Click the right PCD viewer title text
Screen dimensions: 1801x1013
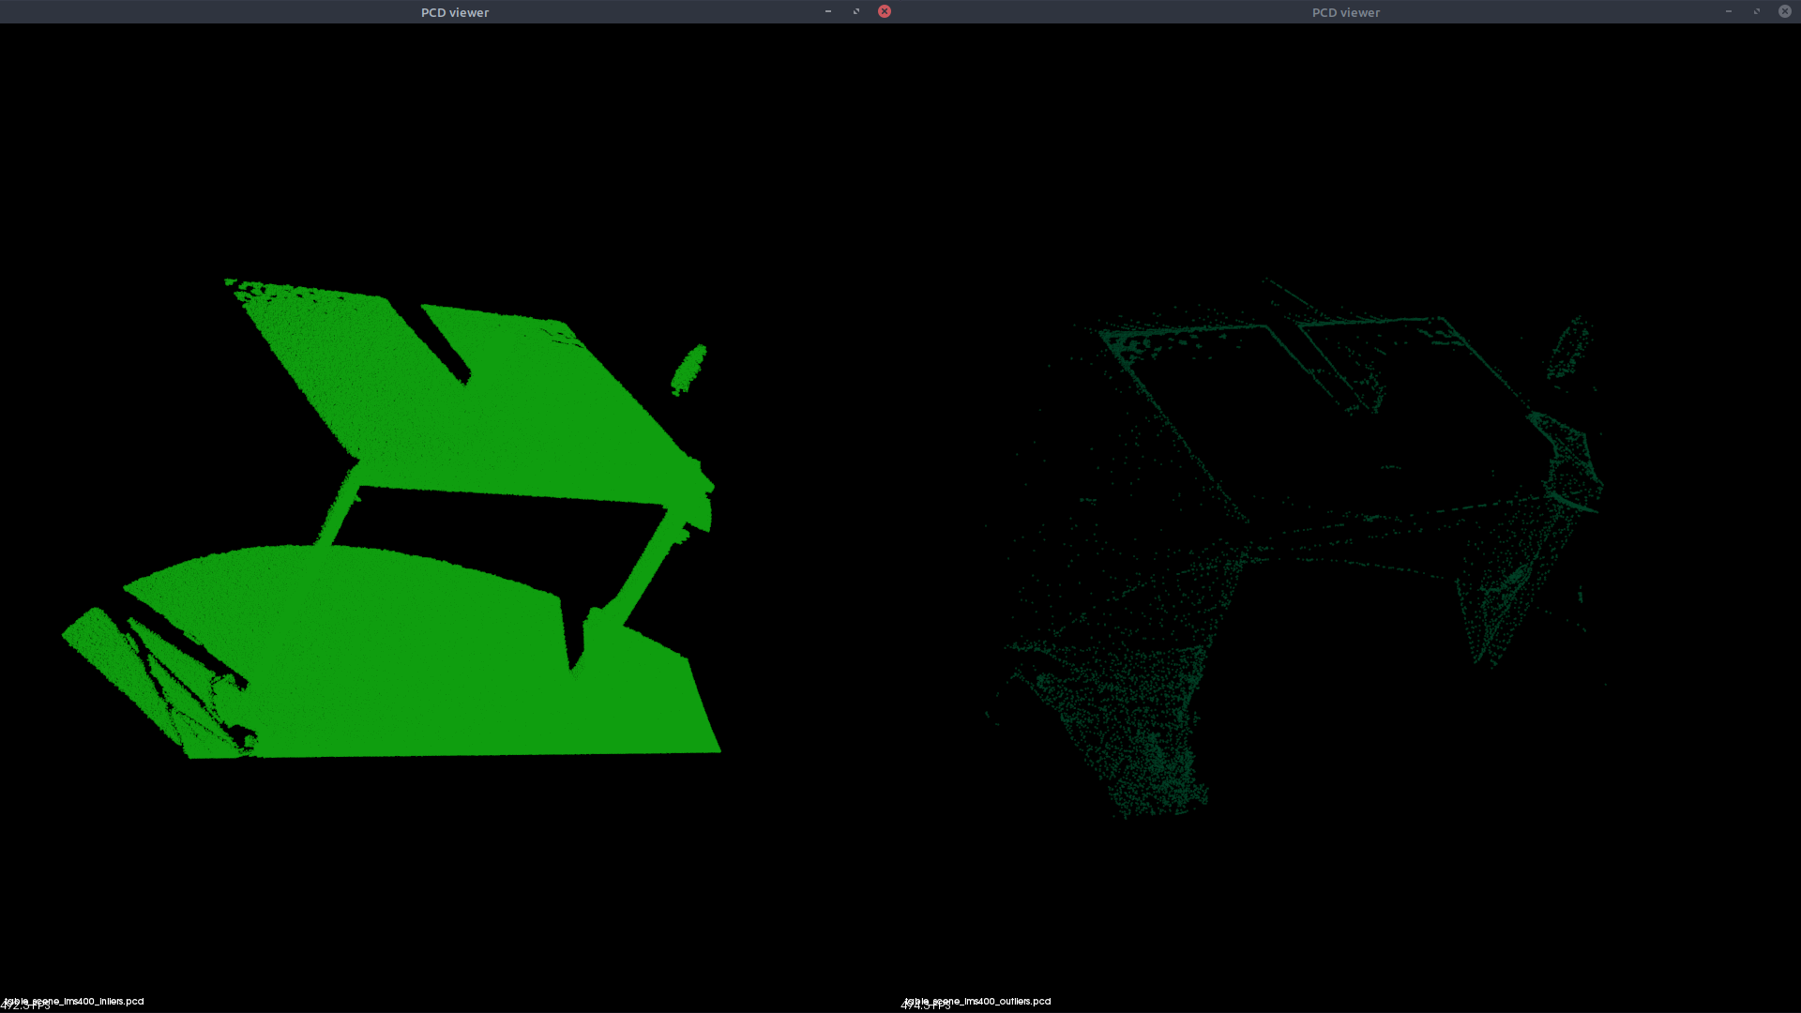tap(1345, 12)
